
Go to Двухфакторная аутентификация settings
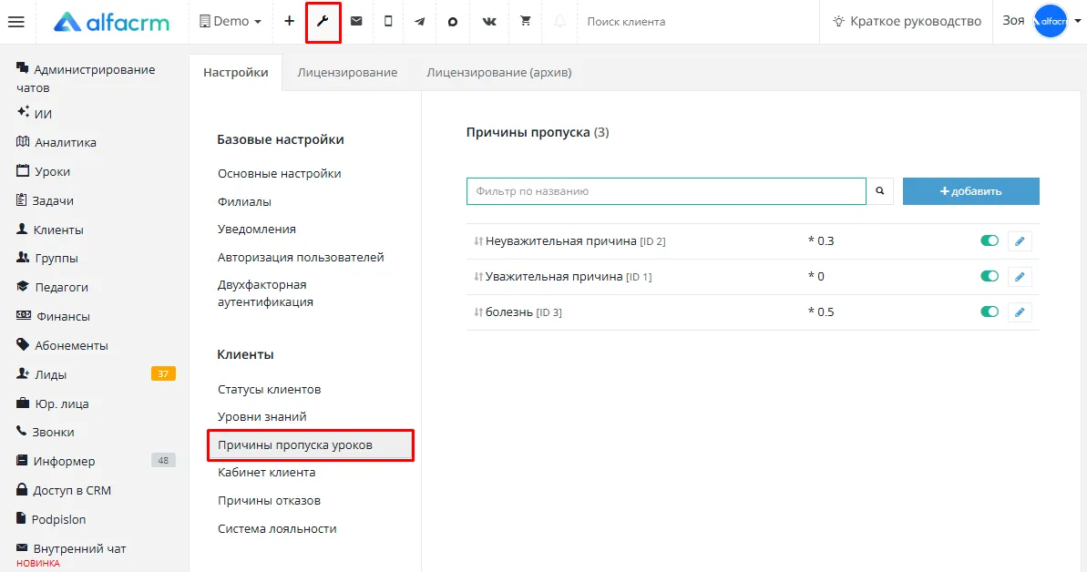(x=265, y=293)
